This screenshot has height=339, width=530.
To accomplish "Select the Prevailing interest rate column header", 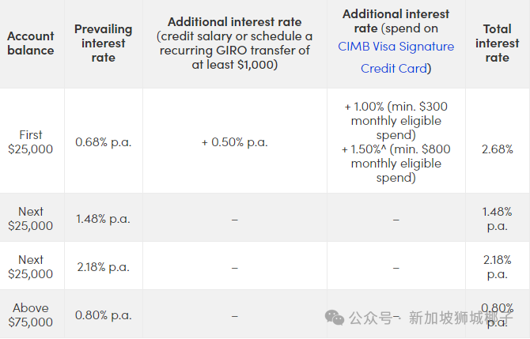I will click(103, 43).
